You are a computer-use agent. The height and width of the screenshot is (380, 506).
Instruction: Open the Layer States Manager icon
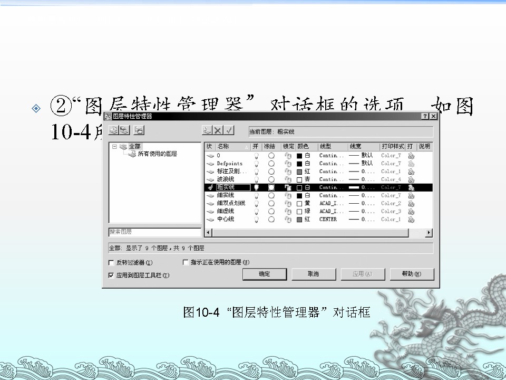pos(139,130)
